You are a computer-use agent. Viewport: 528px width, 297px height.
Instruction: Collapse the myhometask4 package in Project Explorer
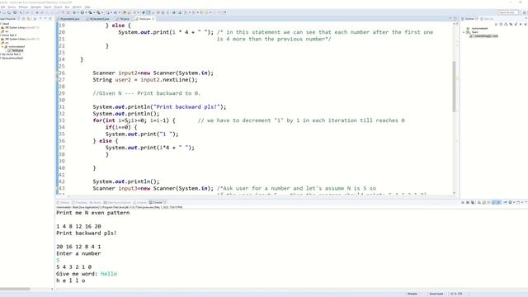tap(2, 47)
